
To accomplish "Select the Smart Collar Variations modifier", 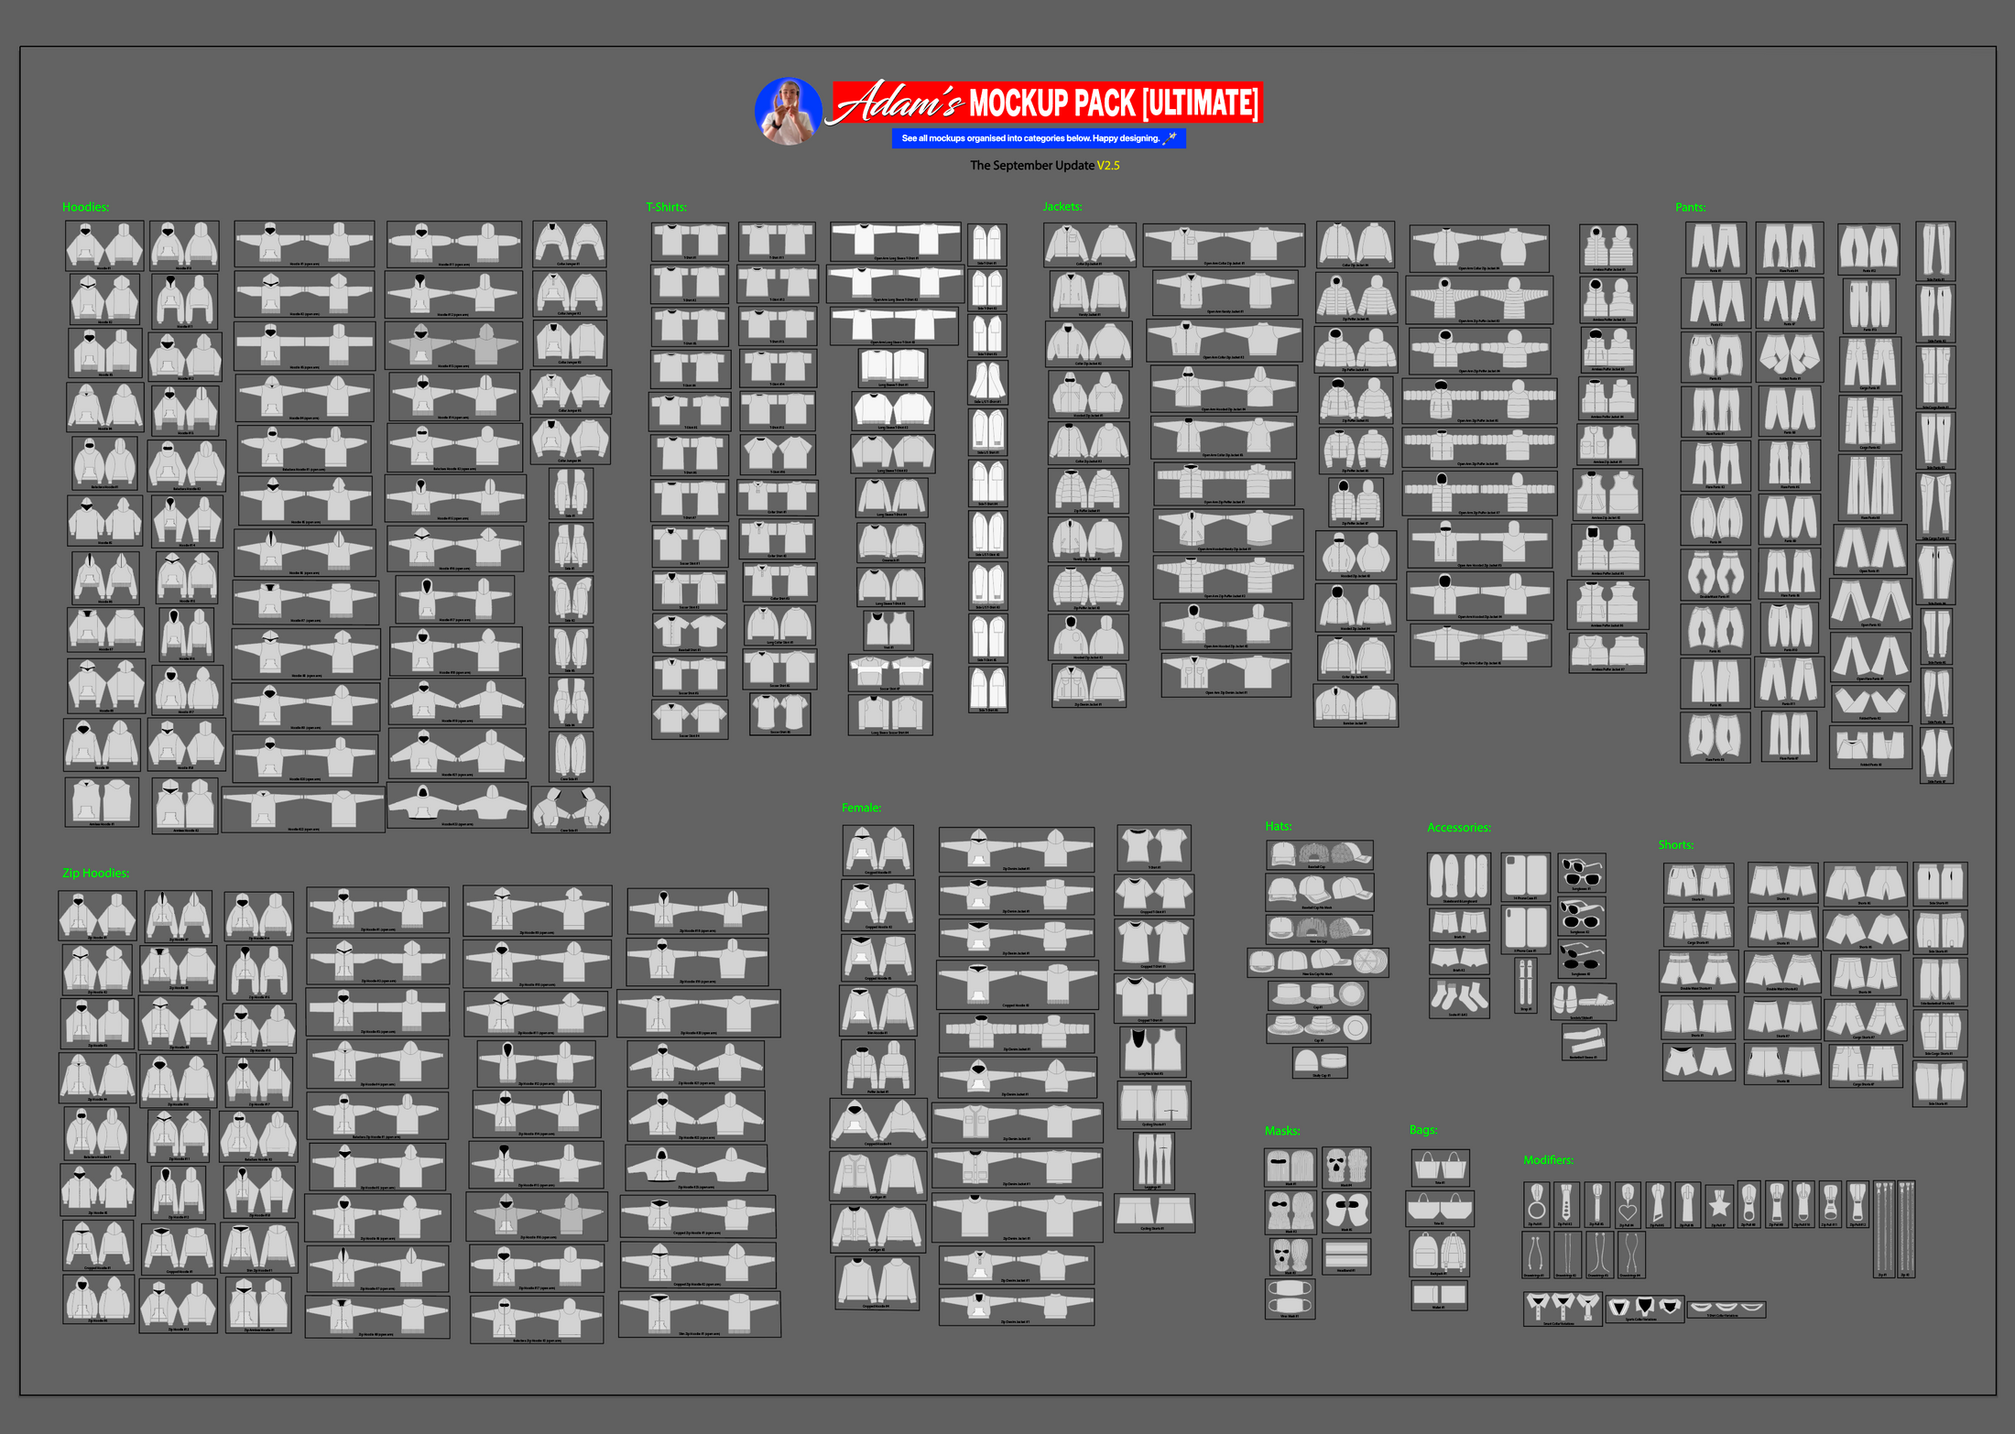I will point(1562,1308).
